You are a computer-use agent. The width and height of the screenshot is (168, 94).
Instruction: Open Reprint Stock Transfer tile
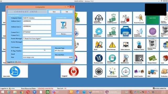pos(153,45)
